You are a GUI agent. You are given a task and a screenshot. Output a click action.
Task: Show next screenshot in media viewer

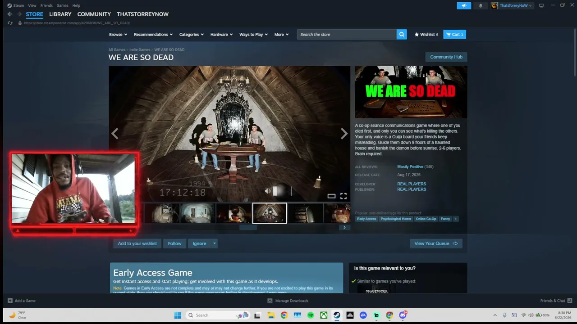tap(344, 134)
